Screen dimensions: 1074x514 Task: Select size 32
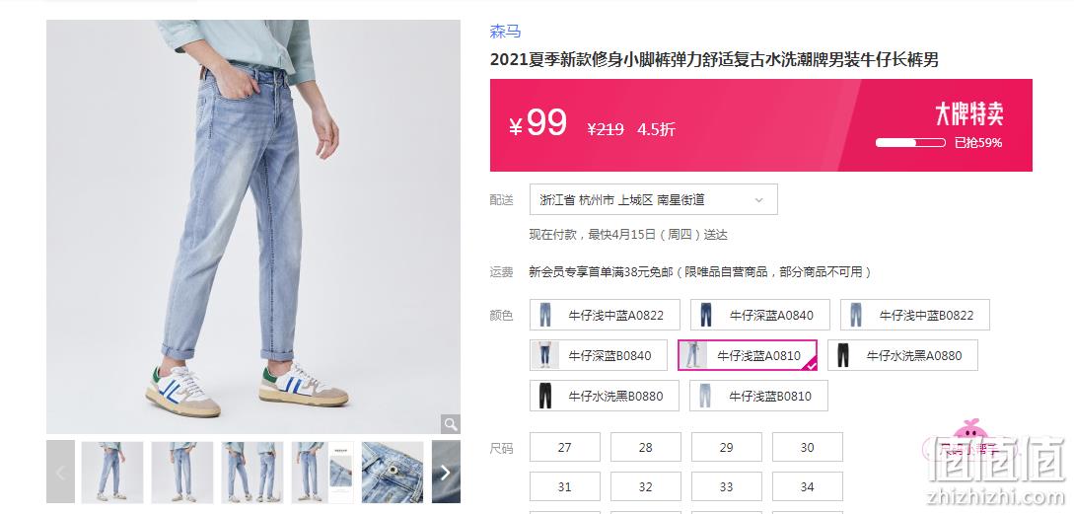coord(646,487)
